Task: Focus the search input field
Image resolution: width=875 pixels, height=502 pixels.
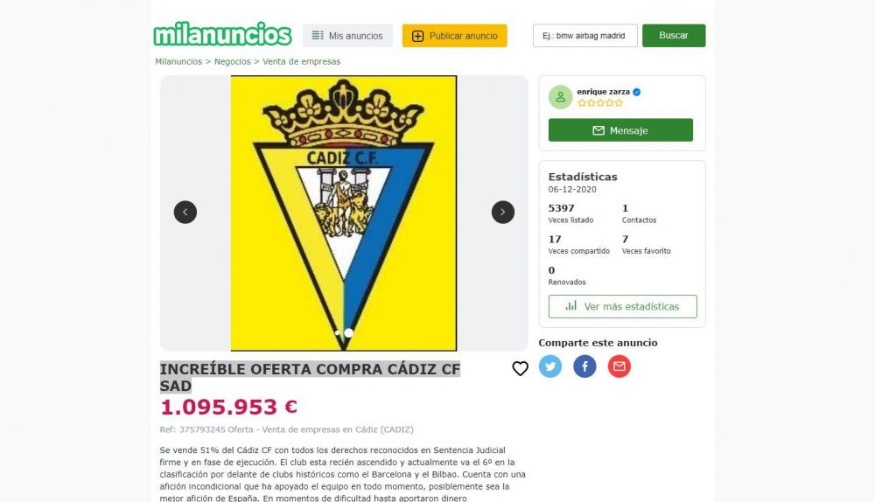Action: (x=584, y=36)
